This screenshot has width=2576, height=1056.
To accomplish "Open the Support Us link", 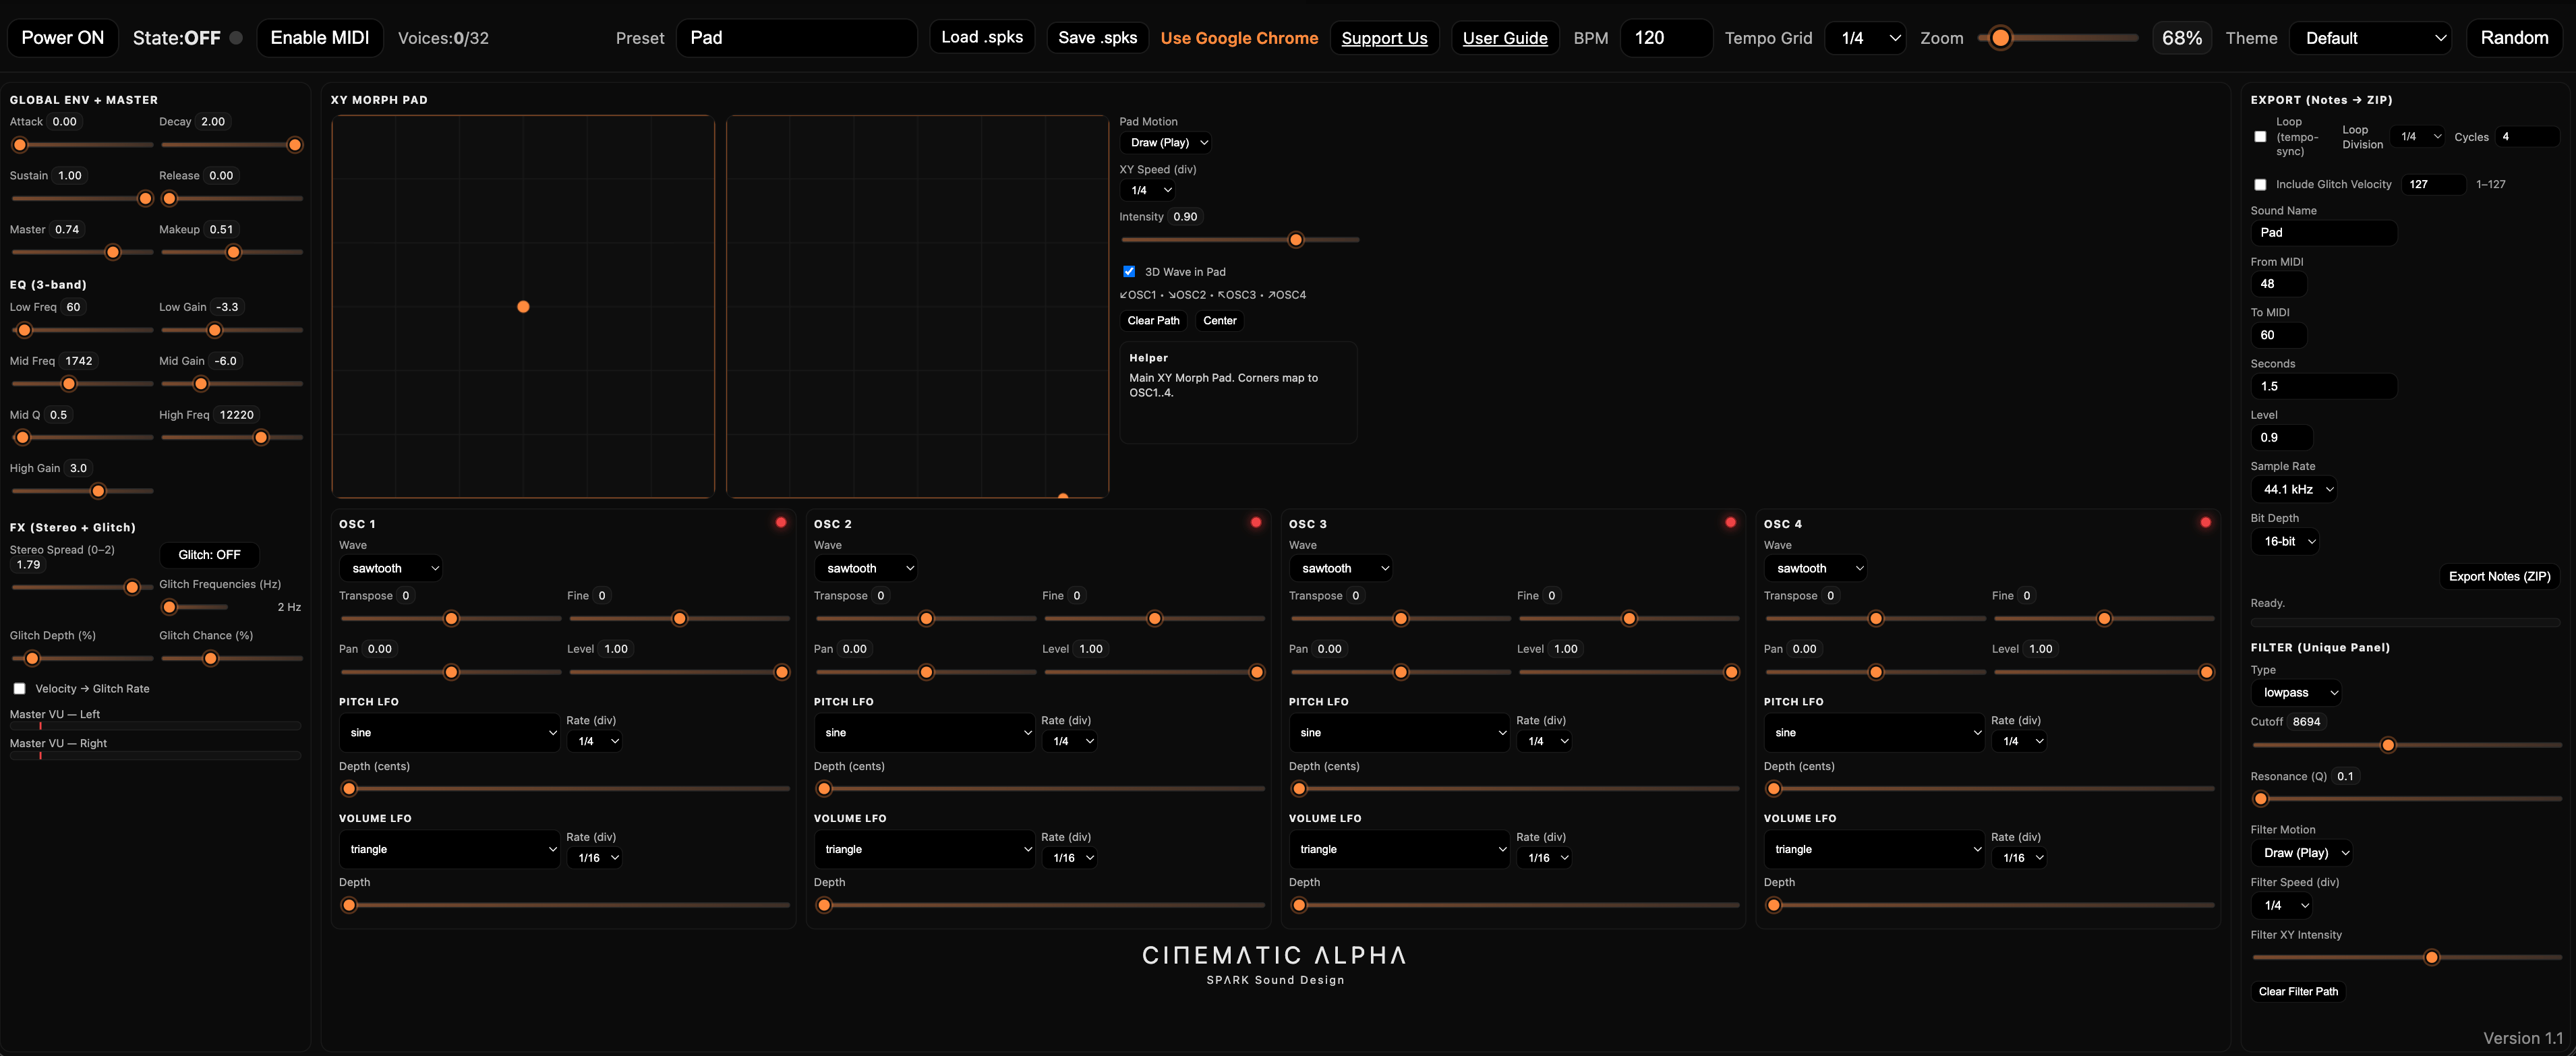I will 1384,38.
